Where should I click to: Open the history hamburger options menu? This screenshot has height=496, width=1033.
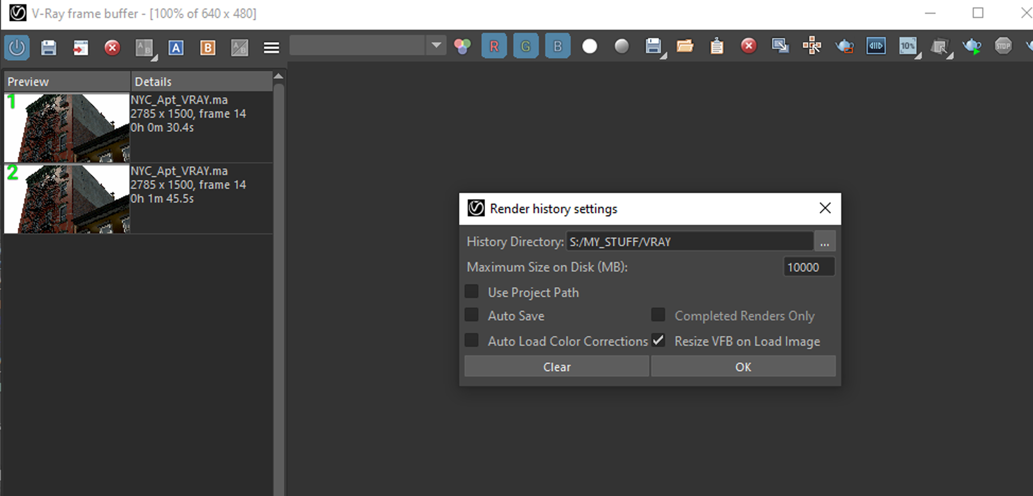point(271,48)
